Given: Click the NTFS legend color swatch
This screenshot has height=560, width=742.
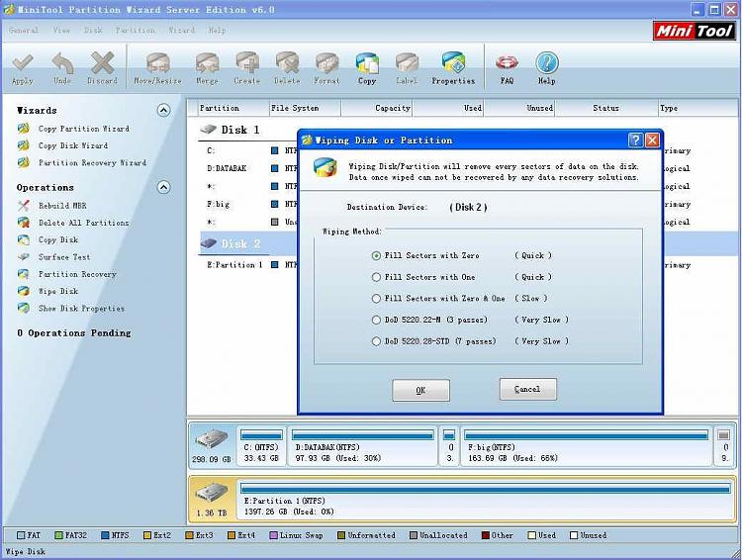Looking at the screenshot, I should point(106,535).
